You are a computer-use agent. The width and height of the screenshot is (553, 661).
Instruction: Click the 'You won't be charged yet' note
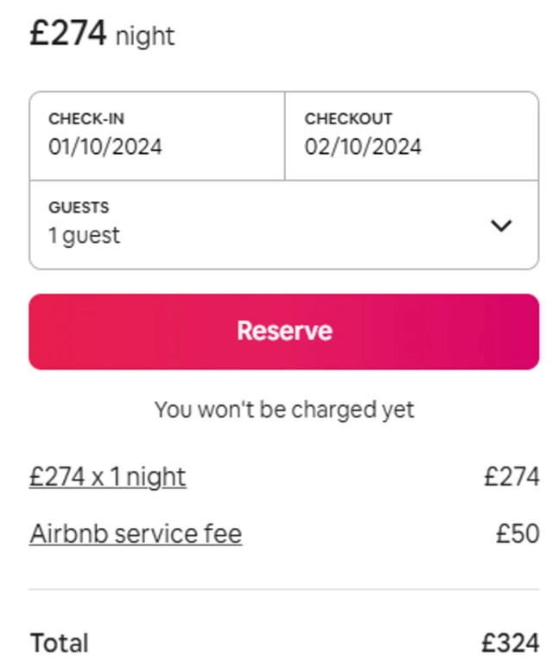pos(284,410)
